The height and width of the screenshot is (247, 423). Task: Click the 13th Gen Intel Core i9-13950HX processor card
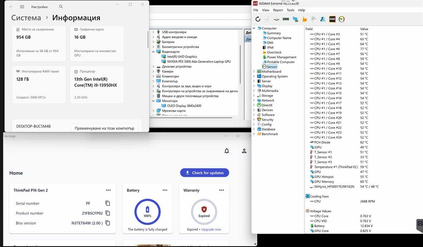pyautogui.click(x=97, y=85)
